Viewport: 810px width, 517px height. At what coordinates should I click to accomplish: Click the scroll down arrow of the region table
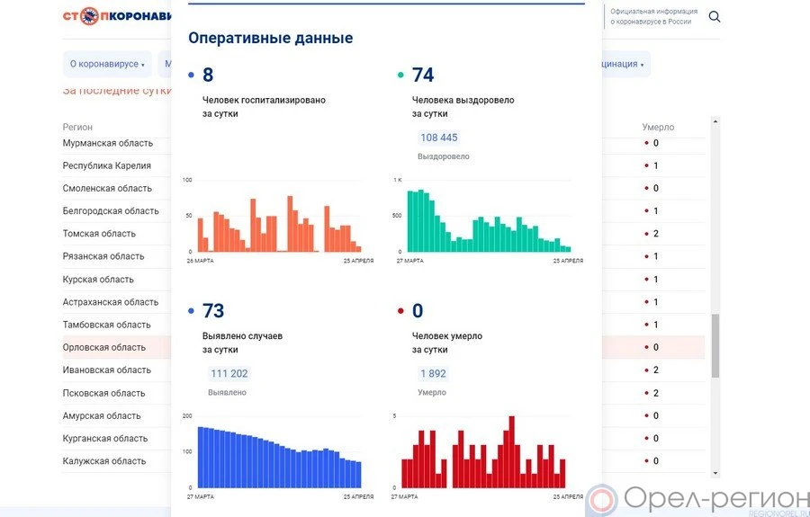pos(715,473)
